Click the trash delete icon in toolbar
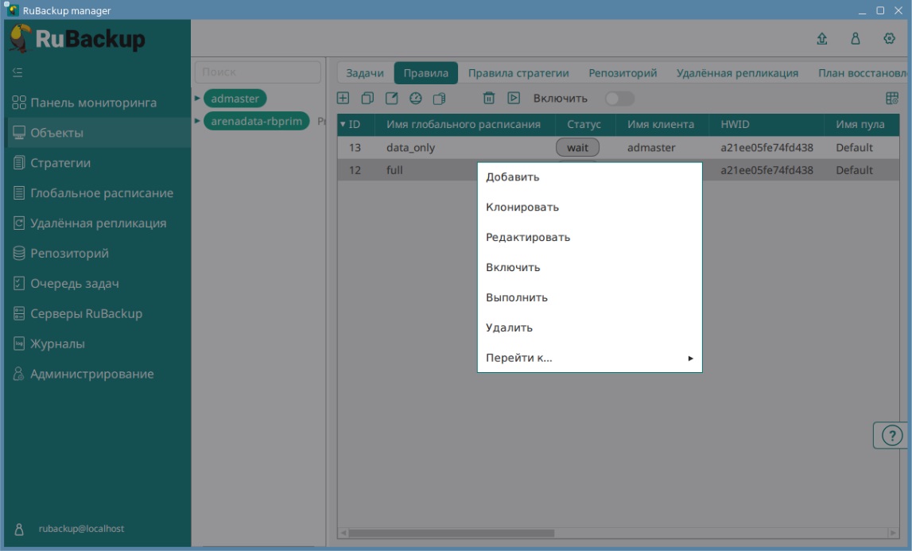The width and height of the screenshot is (912, 551). [x=489, y=99]
